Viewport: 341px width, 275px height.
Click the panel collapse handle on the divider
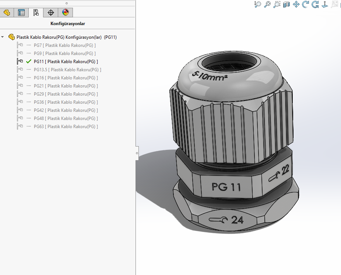pyautogui.click(x=137, y=153)
